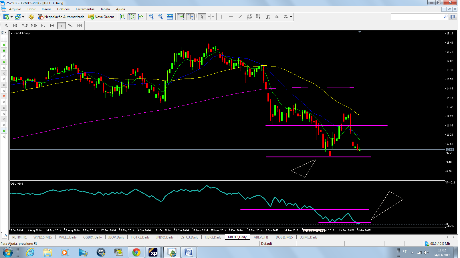Screen dimensions: 460x258
Task: Select the text label tool
Action: coord(267,17)
